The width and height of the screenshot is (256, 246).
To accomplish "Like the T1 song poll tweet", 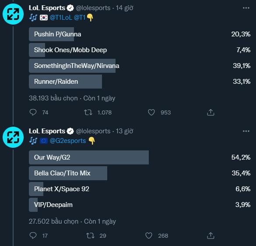I will 151,113.
